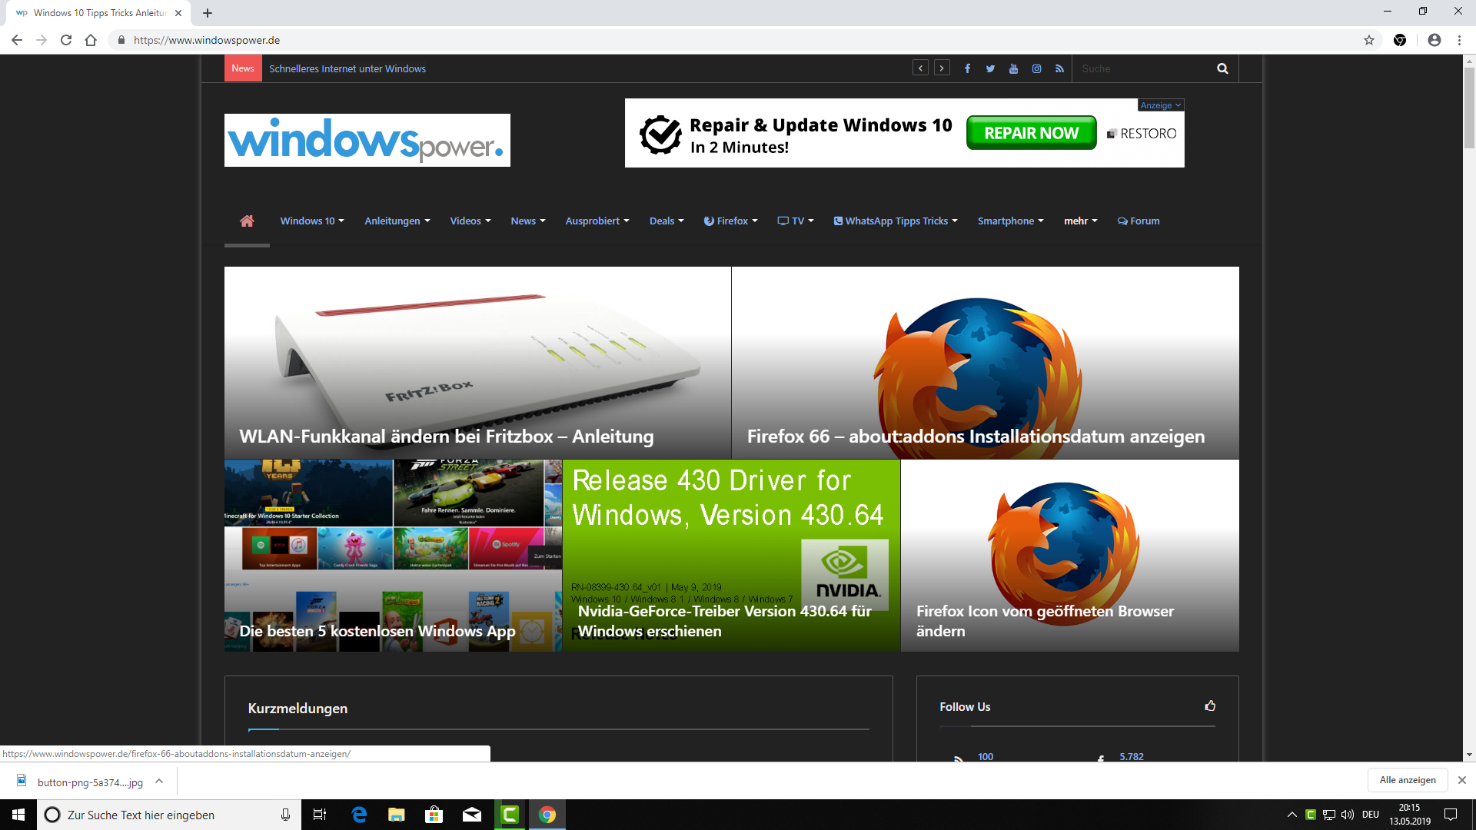Expand the Anleitungen menu
1476x830 pixels.
(x=397, y=221)
